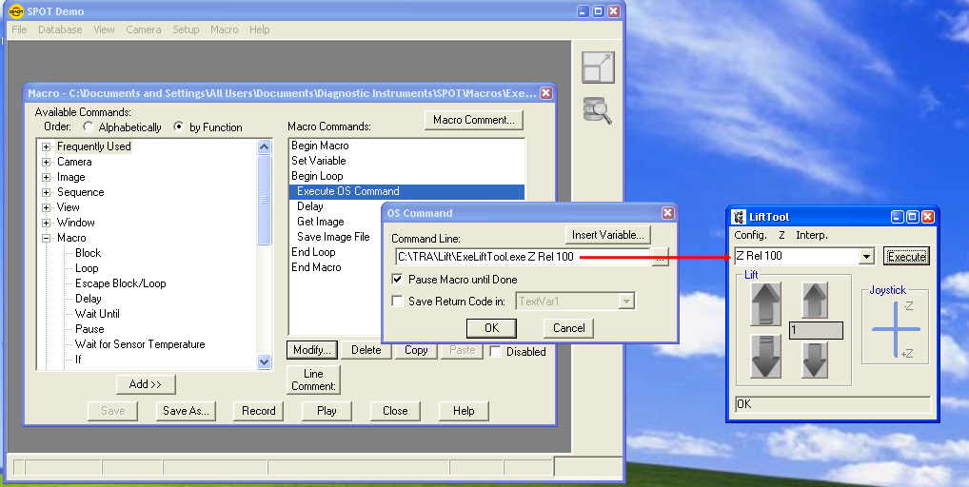Select Save Image File in macro commands
Image resolution: width=969 pixels, height=487 pixels.
[x=333, y=237]
